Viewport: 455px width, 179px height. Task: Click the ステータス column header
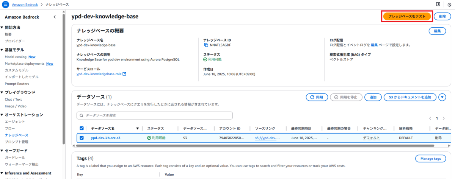(155, 128)
